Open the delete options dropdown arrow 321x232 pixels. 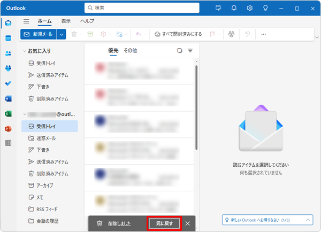click(81, 34)
